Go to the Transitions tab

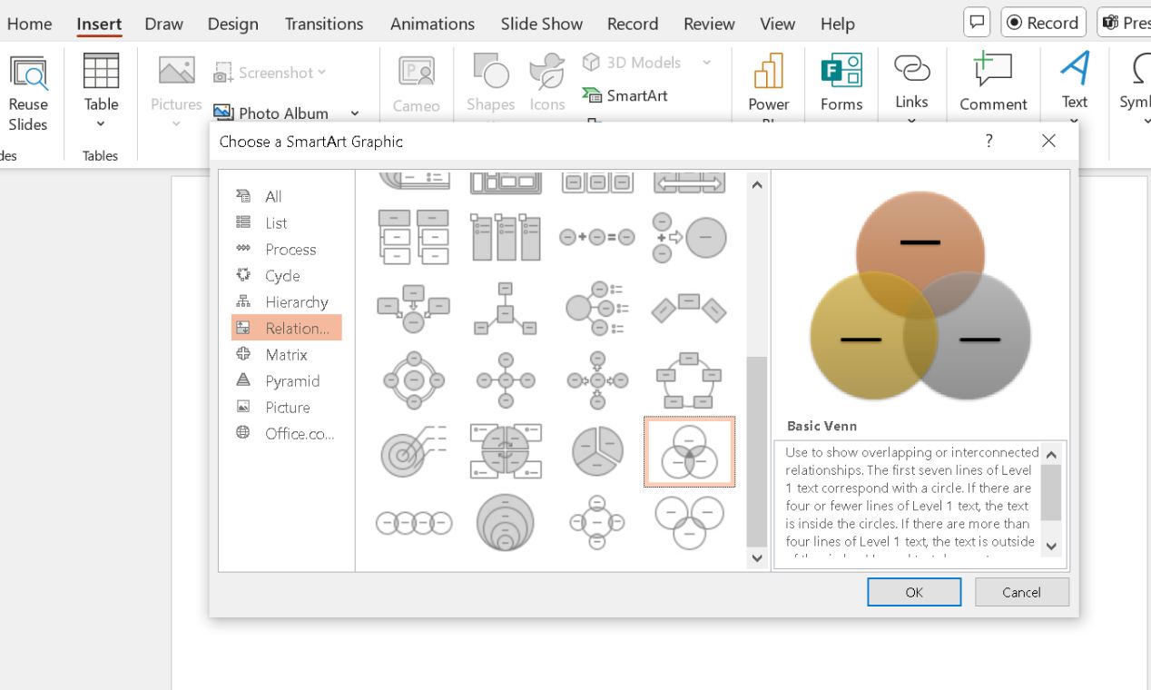tap(324, 24)
